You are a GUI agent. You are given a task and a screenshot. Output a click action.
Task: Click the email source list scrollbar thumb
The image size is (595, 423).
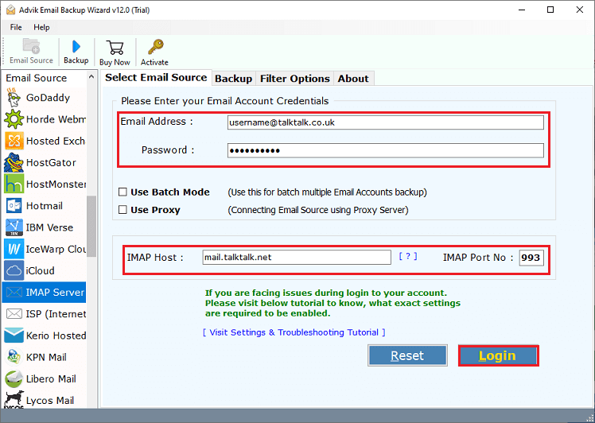tap(91, 226)
